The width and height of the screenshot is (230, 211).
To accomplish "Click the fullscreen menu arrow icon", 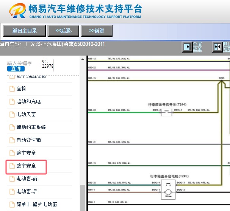I will pyautogui.click(x=187, y=47).
